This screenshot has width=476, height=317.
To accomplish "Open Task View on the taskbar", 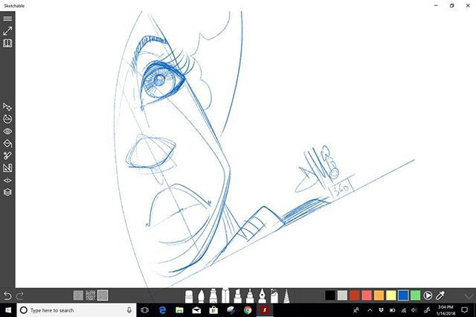I will click(x=145, y=310).
